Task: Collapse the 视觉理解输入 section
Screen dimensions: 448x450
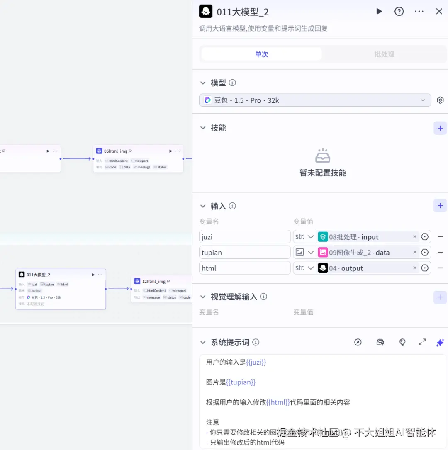Action: click(x=203, y=297)
